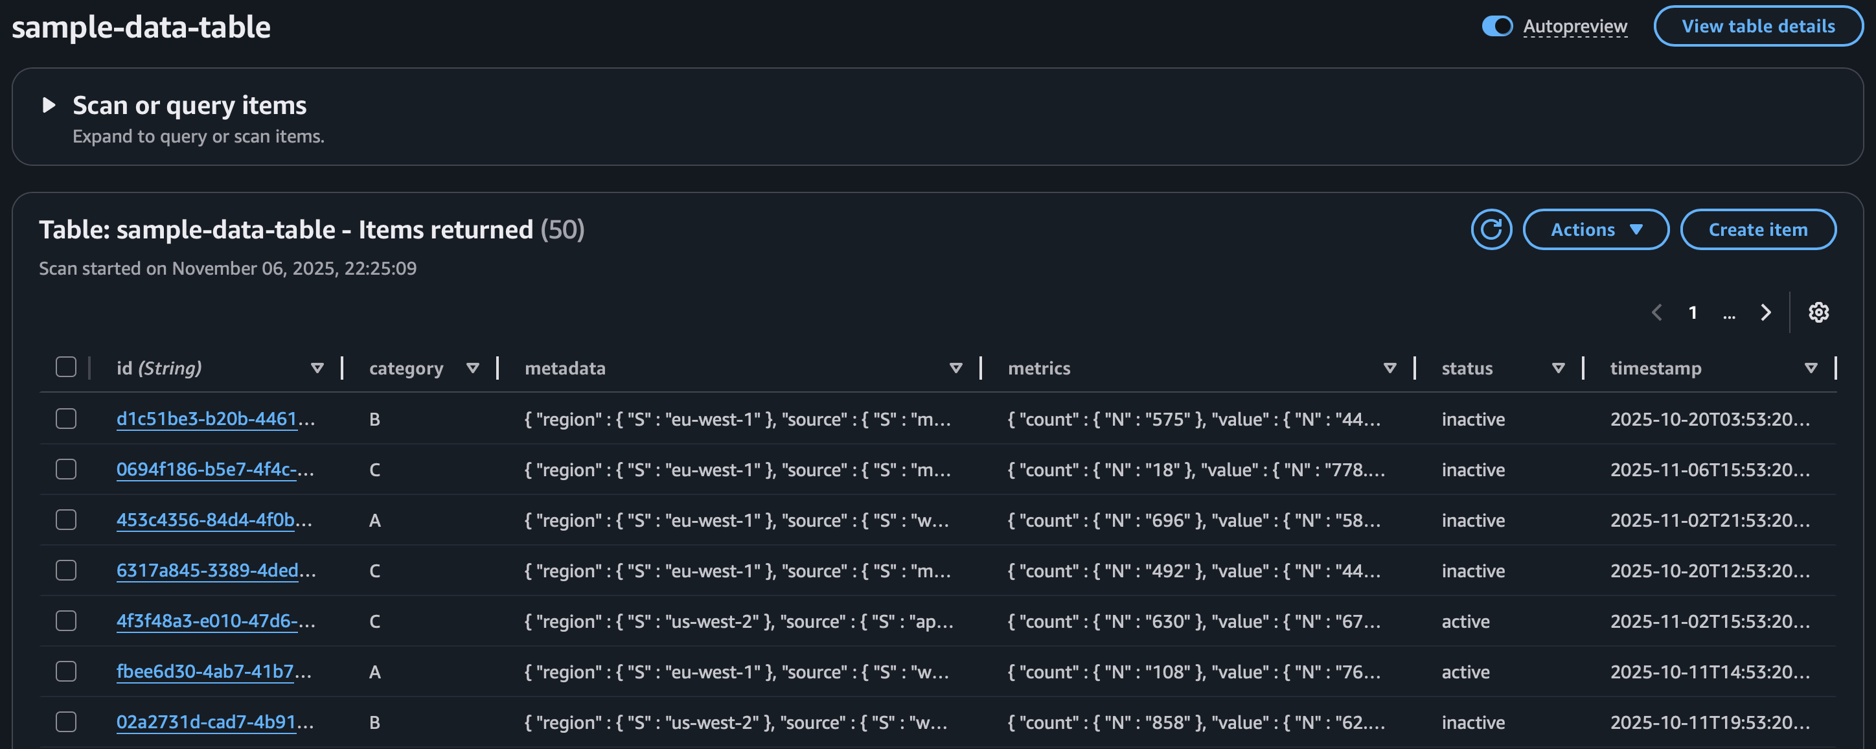Check the row starting with d1c51be3
Viewport: 1876px width, 749px height.
[65, 418]
